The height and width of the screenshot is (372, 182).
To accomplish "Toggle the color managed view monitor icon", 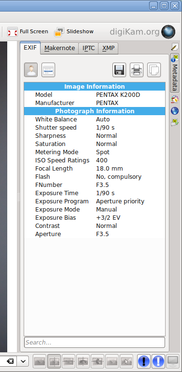I will pyautogui.click(x=172, y=361).
